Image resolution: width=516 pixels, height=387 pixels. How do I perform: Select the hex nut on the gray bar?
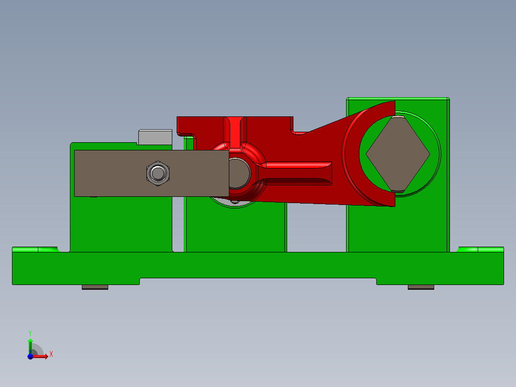[x=157, y=174]
